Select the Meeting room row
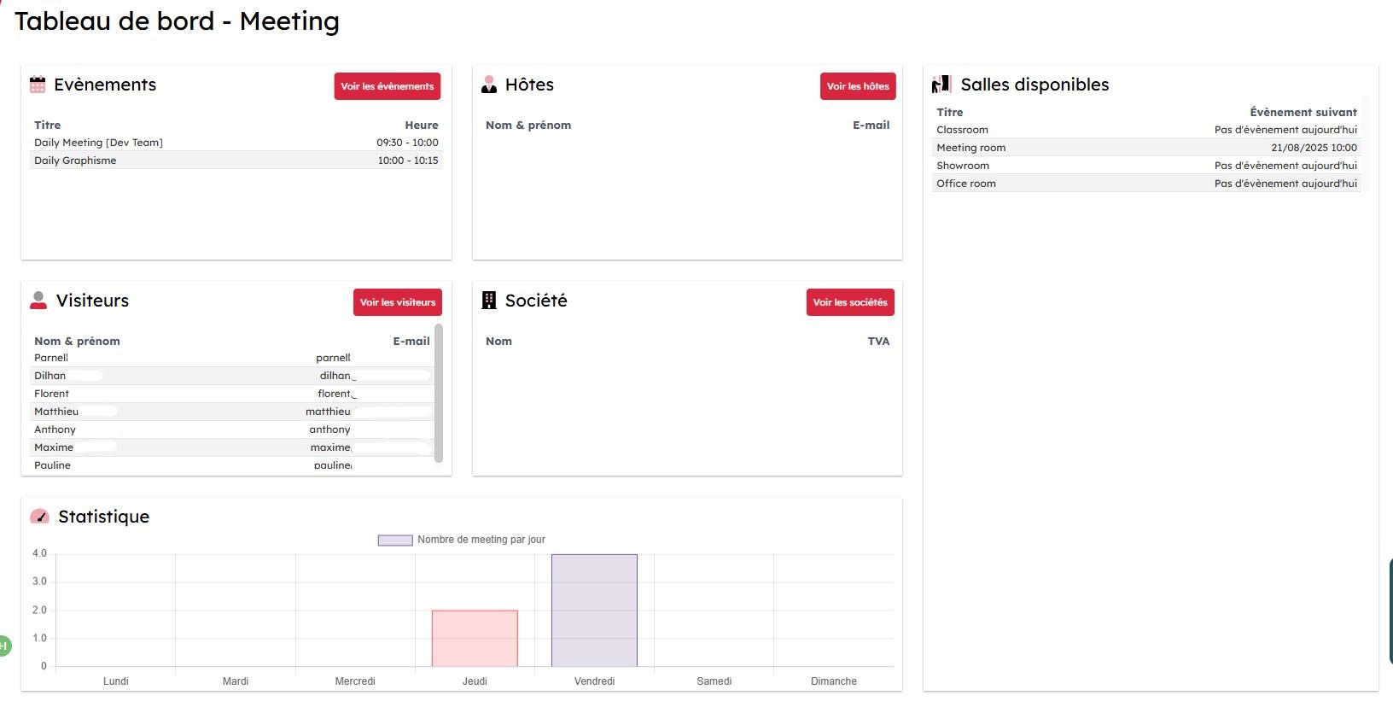This screenshot has width=1393, height=713. point(1145,148)
